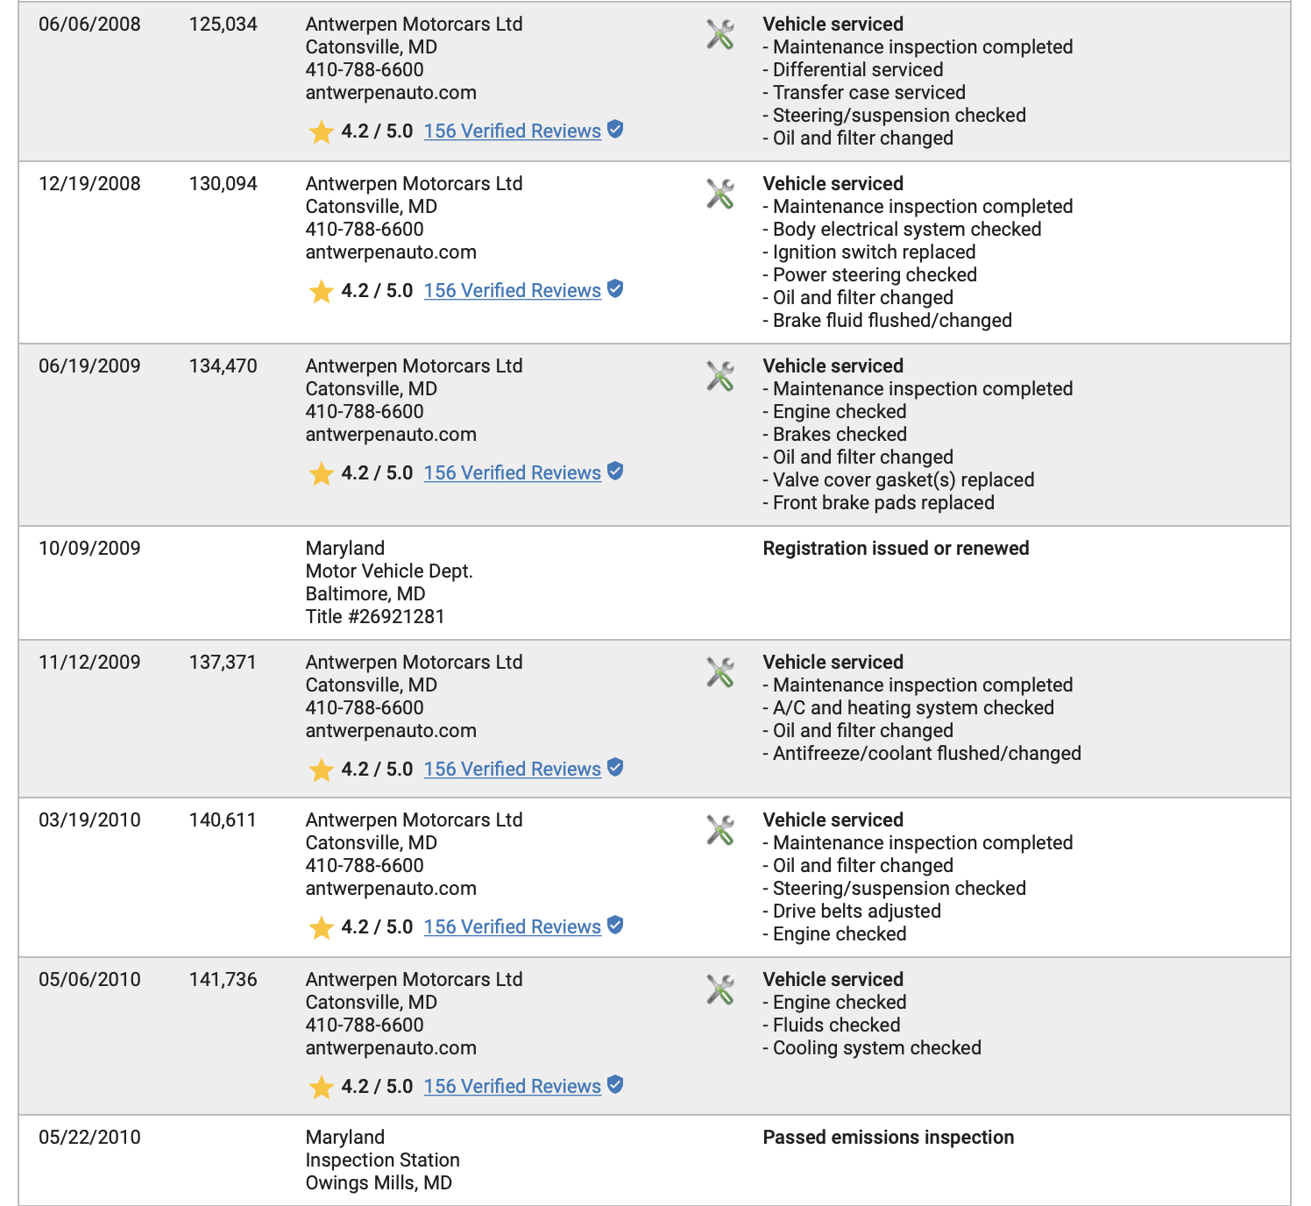1311x1206 pixels.
Task: Click the Passed emissions inspection heading
Action: coord(889,1138)
